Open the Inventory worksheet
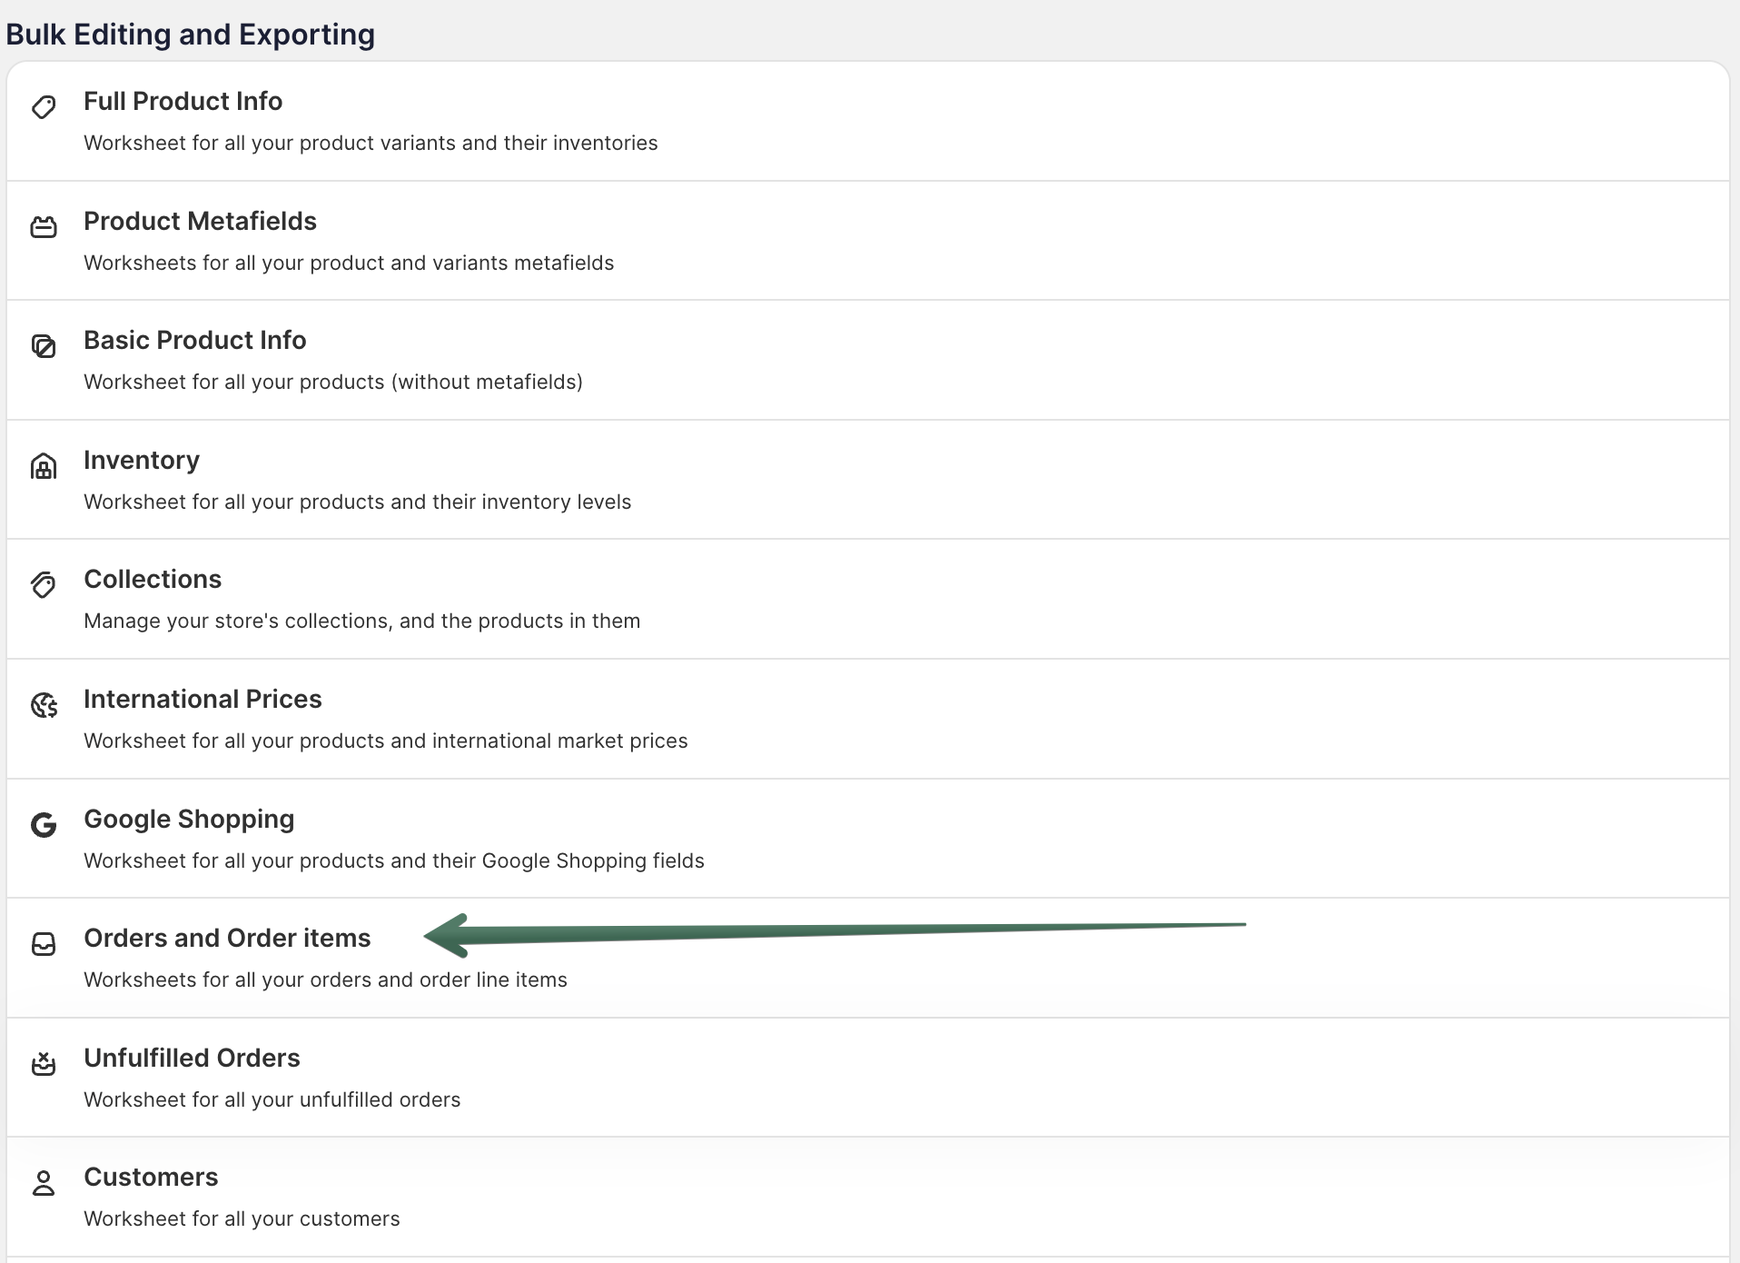The height and width of the screenshot is (1263, 1740). click(x=142, y=460)
